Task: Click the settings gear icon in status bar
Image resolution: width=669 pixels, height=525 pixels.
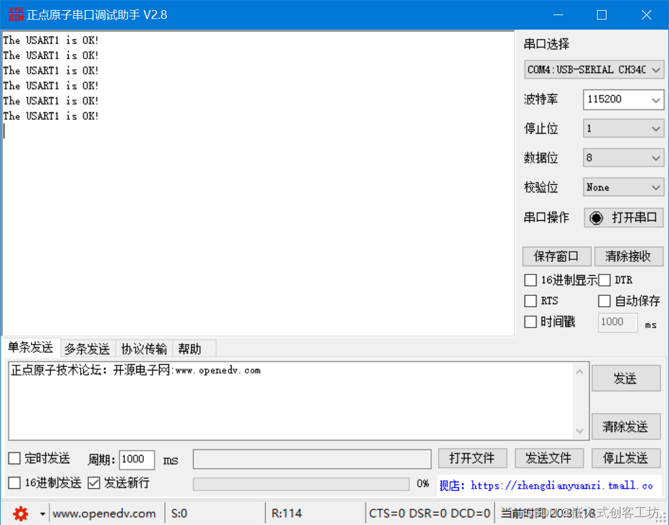Action: coord(20,513)
